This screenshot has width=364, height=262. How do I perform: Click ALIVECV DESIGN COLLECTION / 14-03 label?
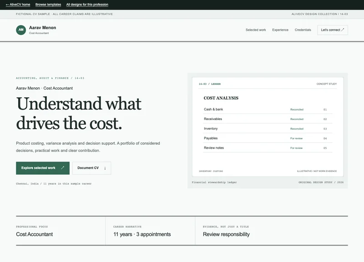[x=320, y=14]
